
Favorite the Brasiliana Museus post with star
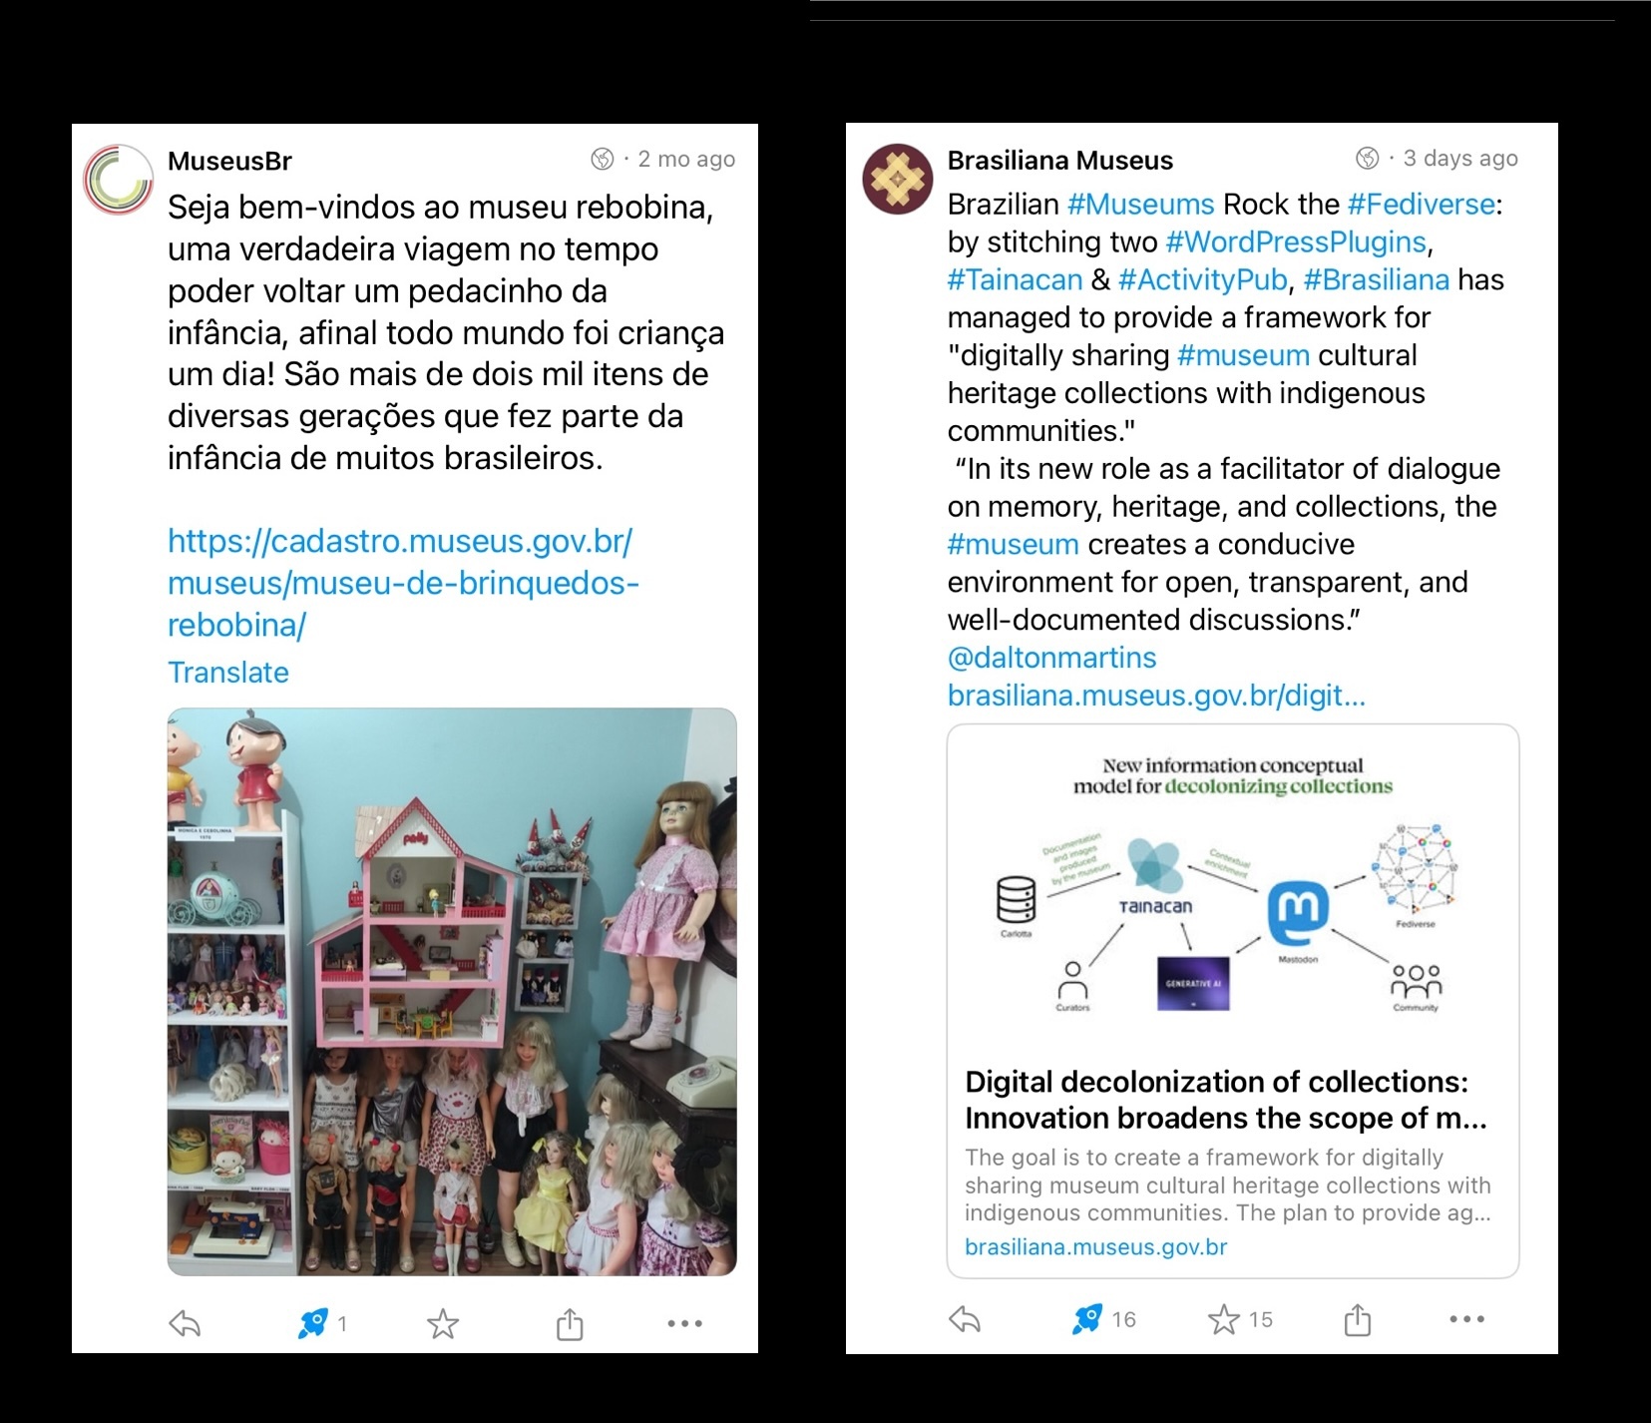[x=1223, y=1319]
